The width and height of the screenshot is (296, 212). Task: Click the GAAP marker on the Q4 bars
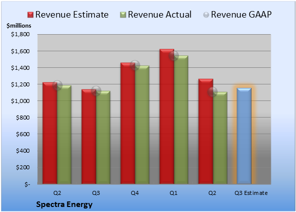(x=135, y=65)
